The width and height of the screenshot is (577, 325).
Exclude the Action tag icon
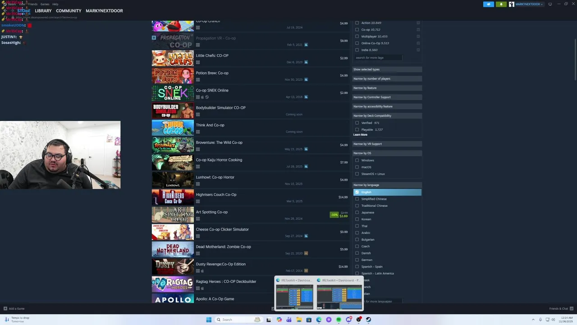click(418, 23)
